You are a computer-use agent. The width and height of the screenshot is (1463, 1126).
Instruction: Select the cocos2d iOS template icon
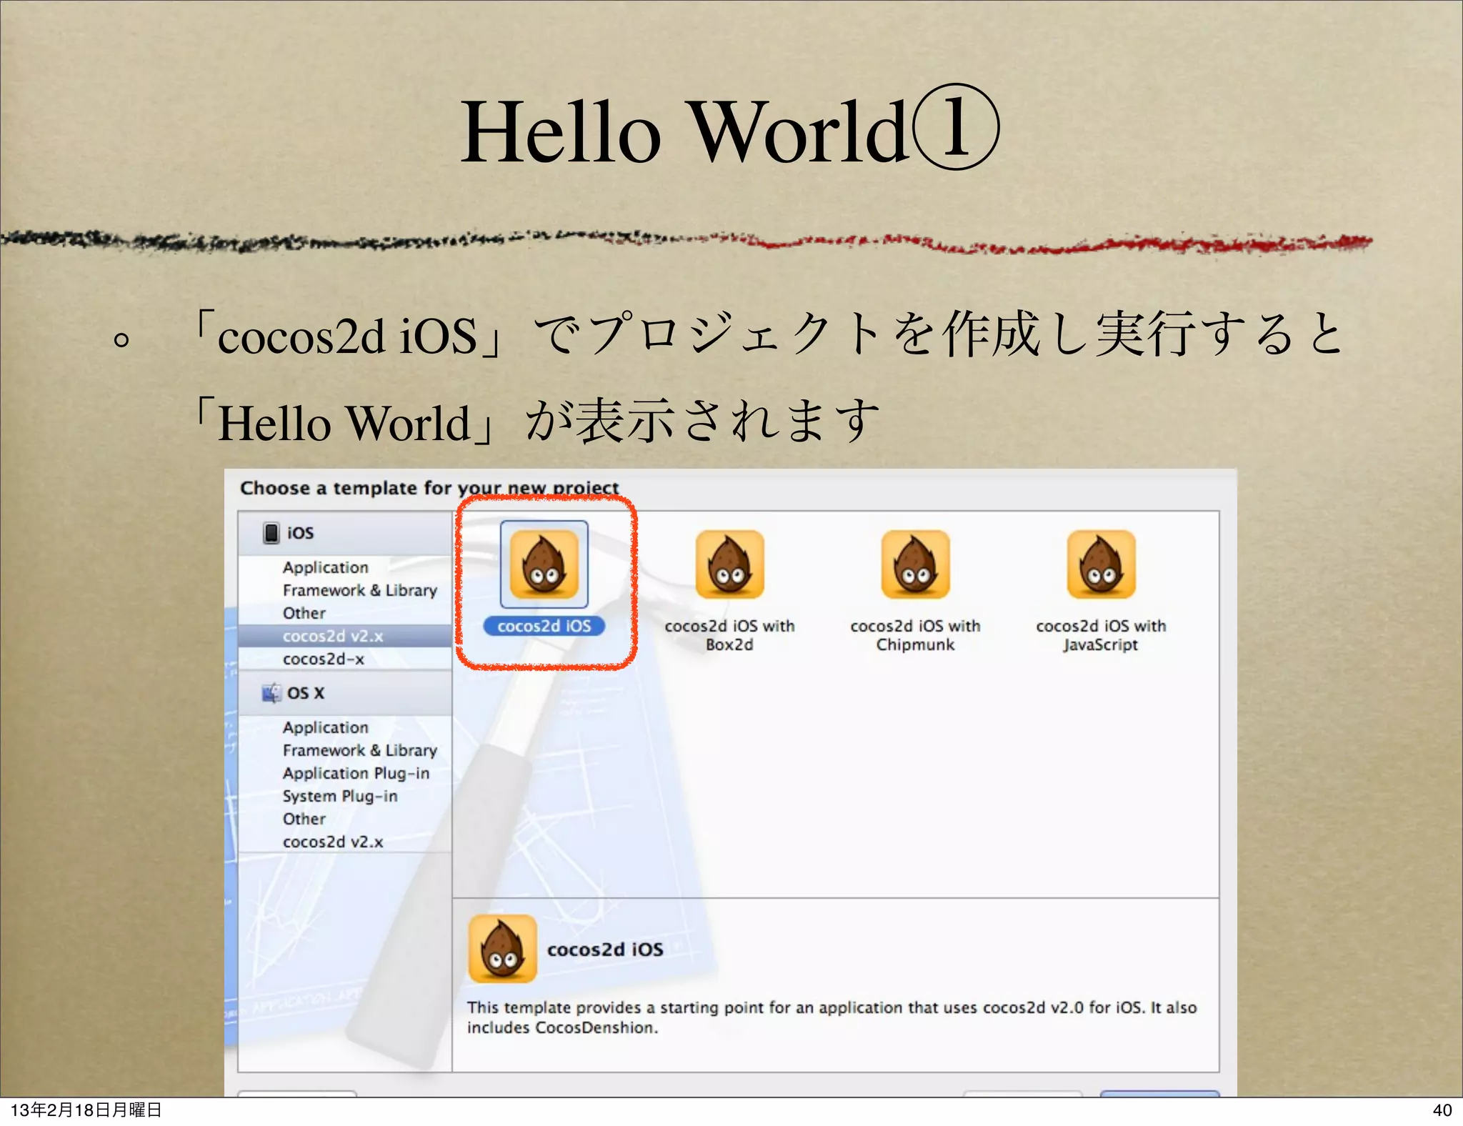[544, 564]
